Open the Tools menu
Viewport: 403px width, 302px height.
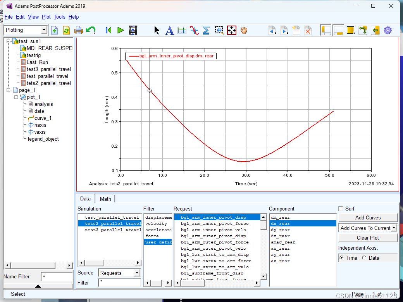click(x=59, y=17)
